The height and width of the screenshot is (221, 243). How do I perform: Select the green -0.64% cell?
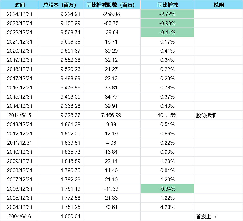coord(167,189)
